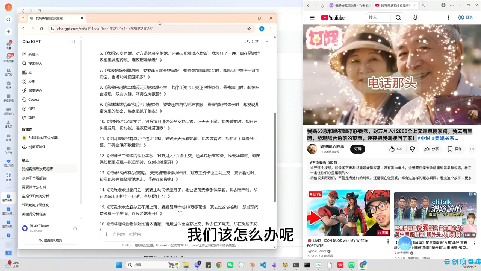The width and height of the screenshot is (481, 271).
Task: Open 深度研究 in ChatGPT sidebar
Action: (32, 90)
